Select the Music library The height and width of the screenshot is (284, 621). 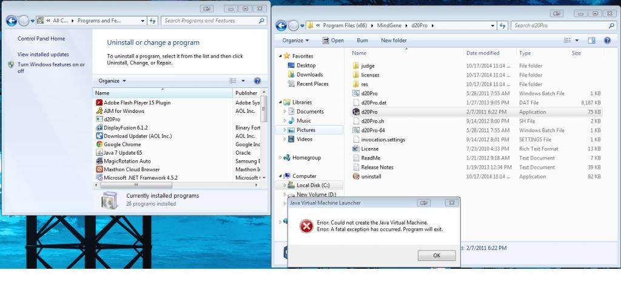[x=304, y=120]
